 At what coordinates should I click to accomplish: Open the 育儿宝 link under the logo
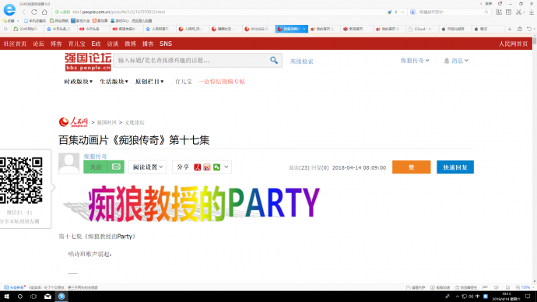tap(183, 82)
